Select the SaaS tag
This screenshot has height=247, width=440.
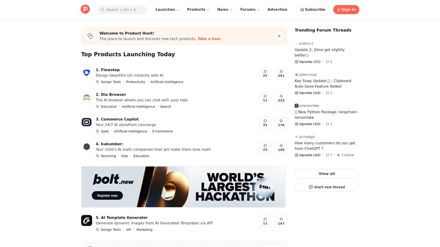(x=104, y=131)
